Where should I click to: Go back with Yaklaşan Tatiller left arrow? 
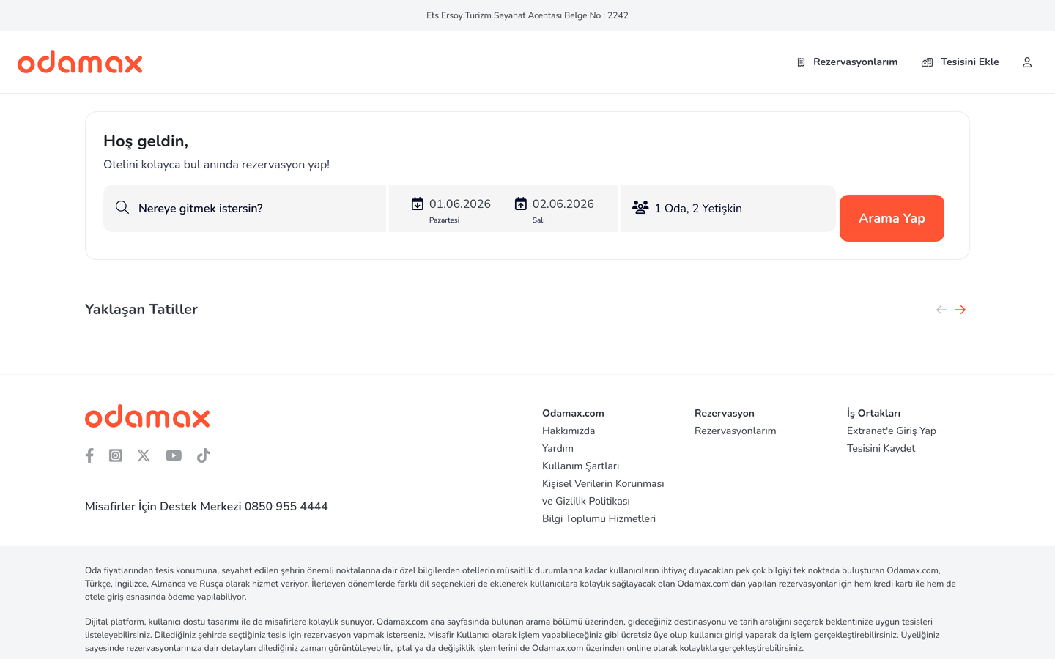pos(941,310)
